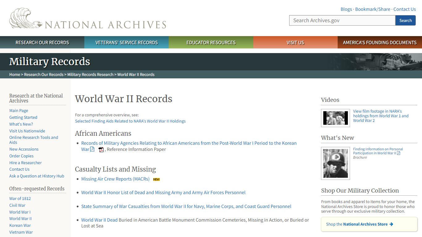Open the Research Our Records menu
The height and width of the screenshot is (237, 422).
pyautogui.click(x=42, y=43)
